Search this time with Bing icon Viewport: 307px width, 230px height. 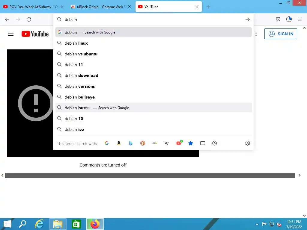pos(131,143)
